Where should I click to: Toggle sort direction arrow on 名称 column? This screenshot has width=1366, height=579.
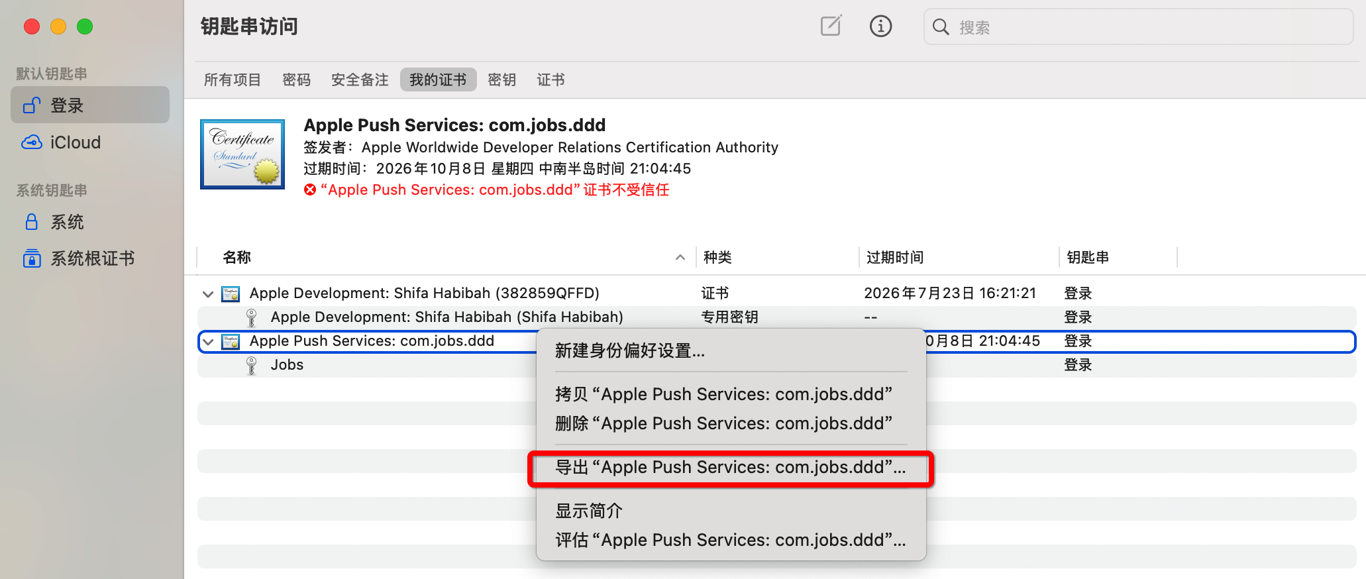point(680,257)
